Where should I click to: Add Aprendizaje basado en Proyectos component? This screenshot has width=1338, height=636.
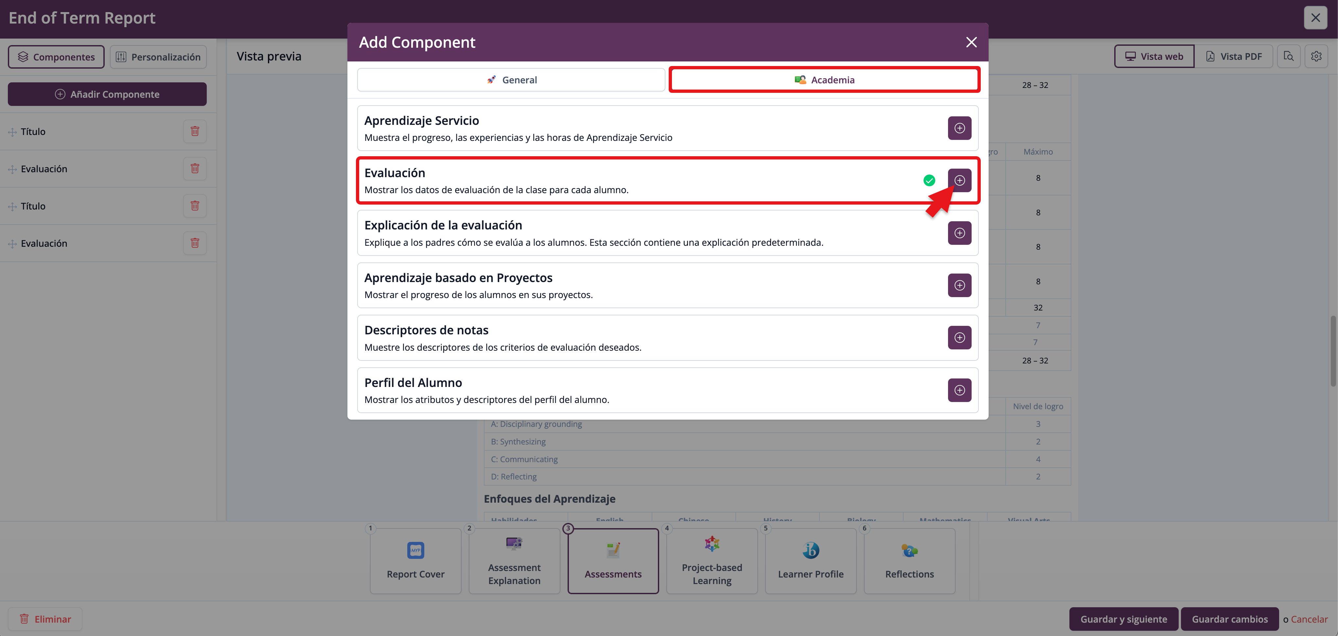[x=959, y=285]
